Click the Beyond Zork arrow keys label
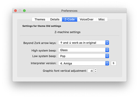This screenshot has height=98, width=139. point(40,43)
